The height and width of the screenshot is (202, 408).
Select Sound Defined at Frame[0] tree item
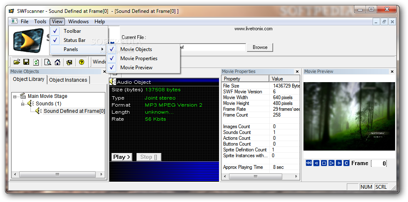[x=74, y=111]
